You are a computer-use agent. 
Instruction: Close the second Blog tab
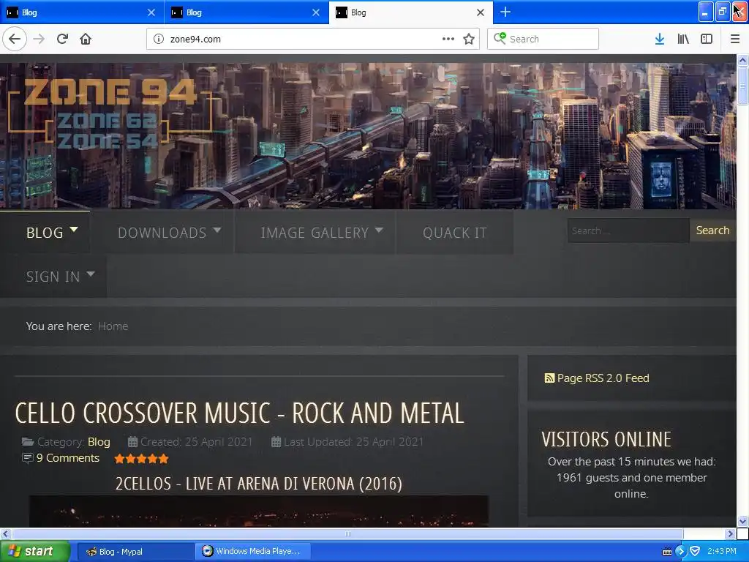pyautogui.click(x=316, y=12)
